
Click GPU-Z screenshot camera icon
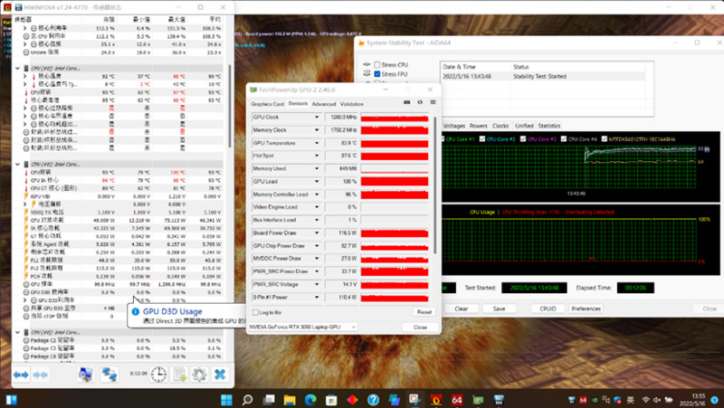(x=406, y=102)
